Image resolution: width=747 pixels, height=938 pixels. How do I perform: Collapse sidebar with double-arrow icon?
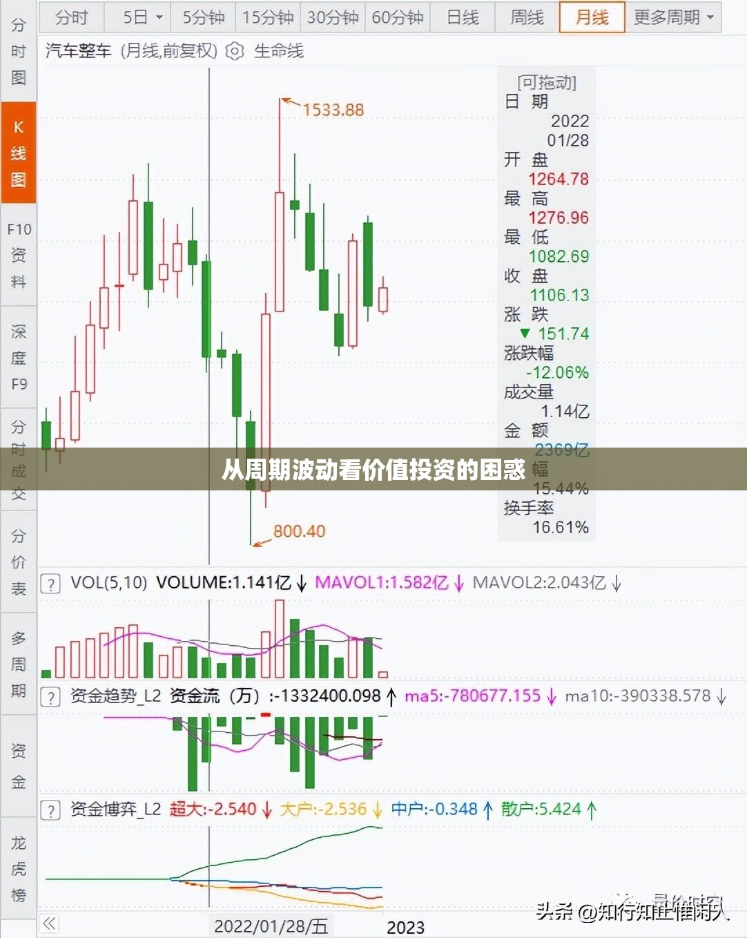(50, 923)
